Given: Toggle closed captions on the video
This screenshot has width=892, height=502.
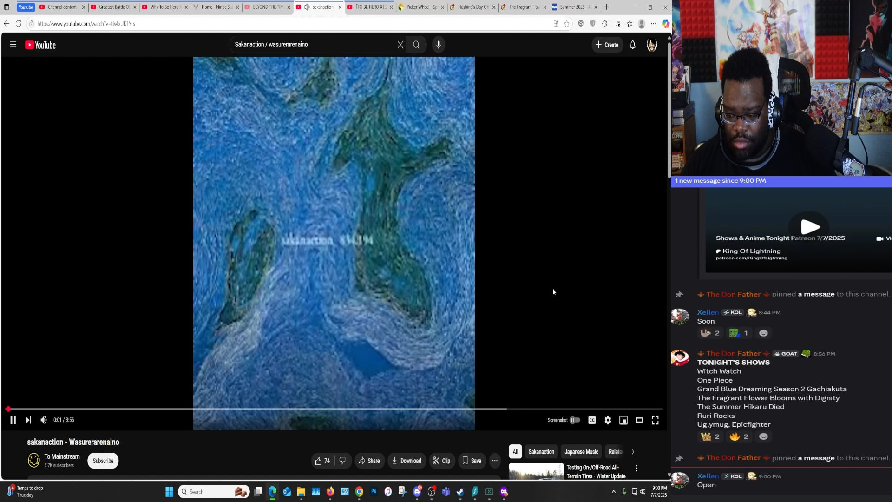Looking at the screenshot, I should tap(592, 420).
